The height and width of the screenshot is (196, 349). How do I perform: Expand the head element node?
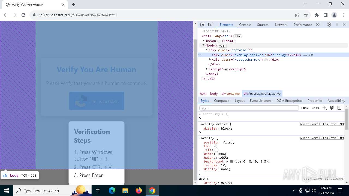click(203, 41)
